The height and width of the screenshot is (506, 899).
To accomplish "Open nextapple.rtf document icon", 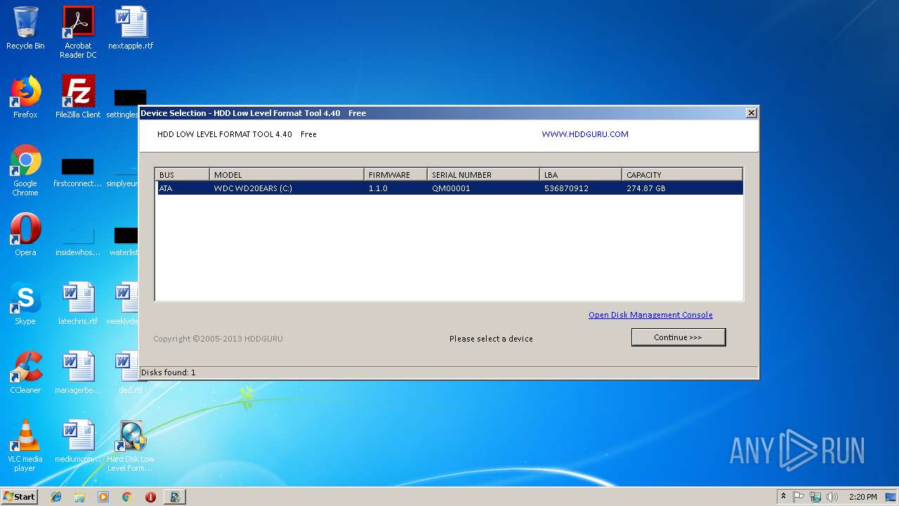I will [x=131, y=28].
